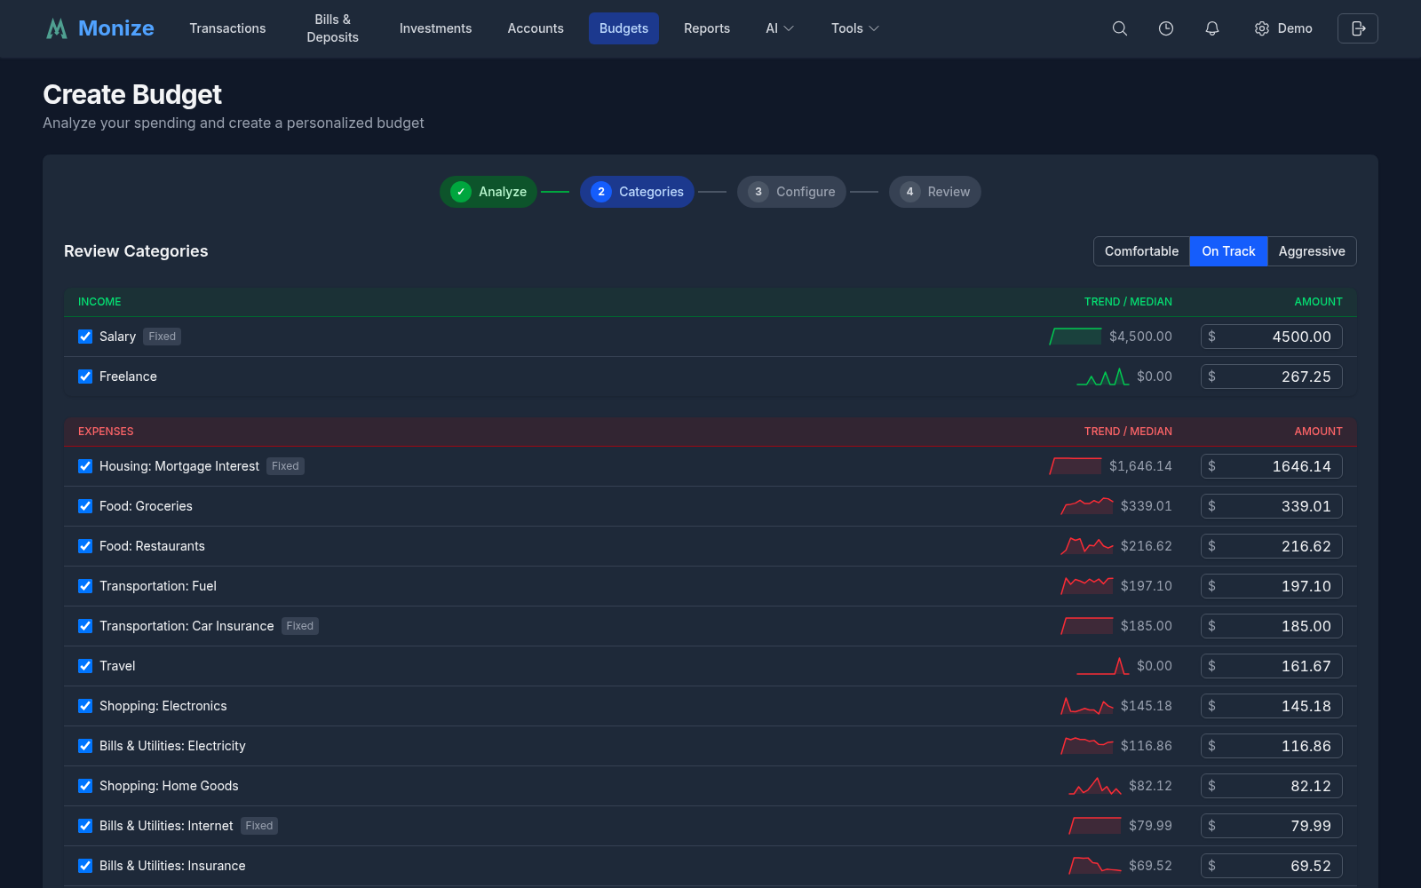Edit the Food: Groceries amount field

point(1271,506)
